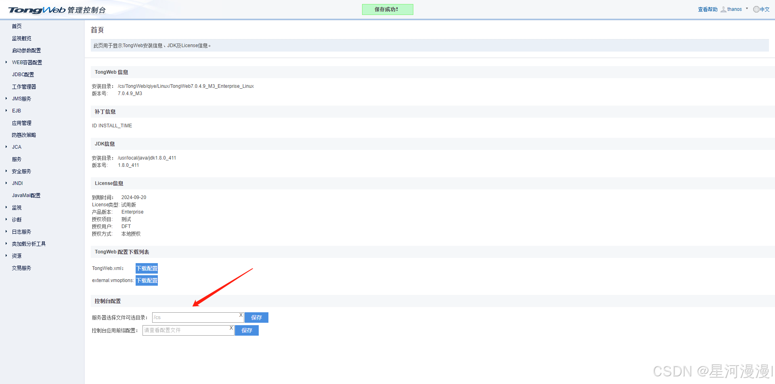The image size is (775, 384).
Task: Clear the server file directory field with X
Action: pyautogui.click(x=241, y=315)
